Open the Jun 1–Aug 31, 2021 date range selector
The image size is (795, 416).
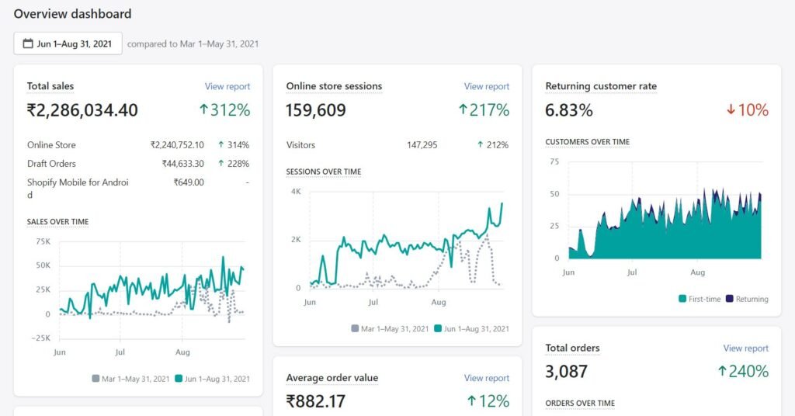pyautogui.click(x=68, y=44)
